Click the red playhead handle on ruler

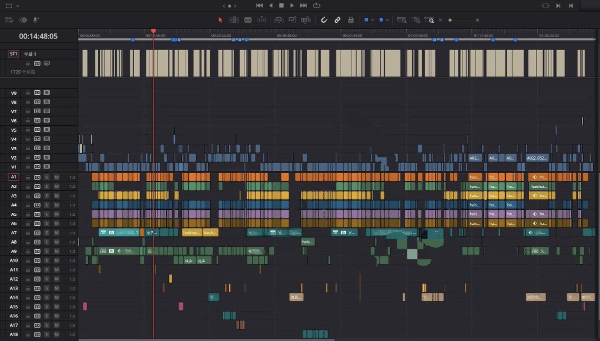pyautogui.click(x=153, y=31)
